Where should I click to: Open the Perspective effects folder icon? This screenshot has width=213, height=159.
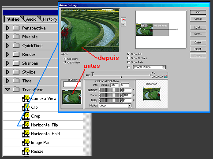pyautogui.click(x=16, y=28)
